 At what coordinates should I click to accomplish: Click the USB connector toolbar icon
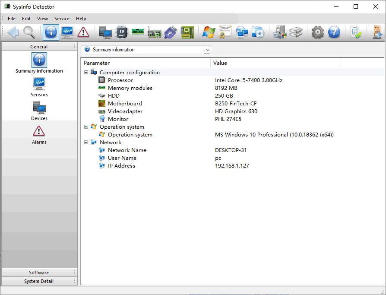(x=171, y=32)
